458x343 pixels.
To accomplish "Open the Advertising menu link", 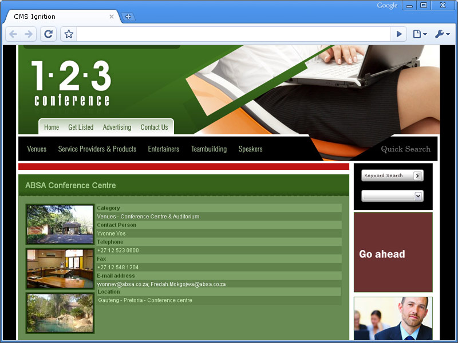I will 117,127.
